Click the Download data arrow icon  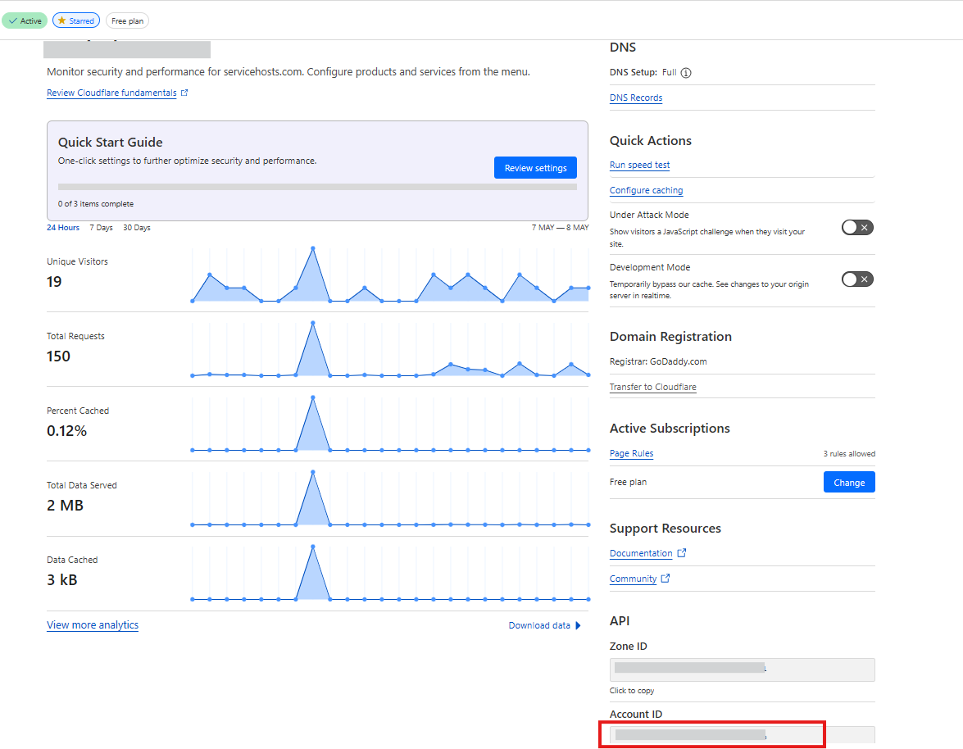pyautogui.click(x=578, y=625)
